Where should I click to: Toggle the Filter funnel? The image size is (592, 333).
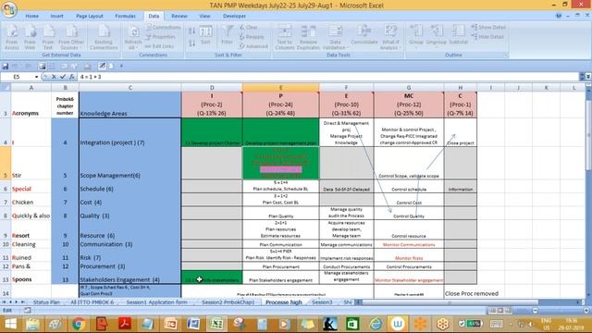[228, 35]
